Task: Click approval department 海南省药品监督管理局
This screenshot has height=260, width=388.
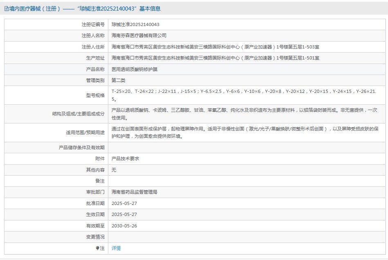Action: (x=135, y=192)
